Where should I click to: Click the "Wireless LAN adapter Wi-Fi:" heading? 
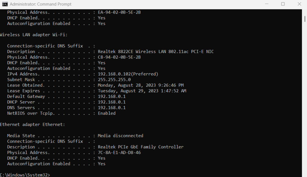(x=34, y=35)
